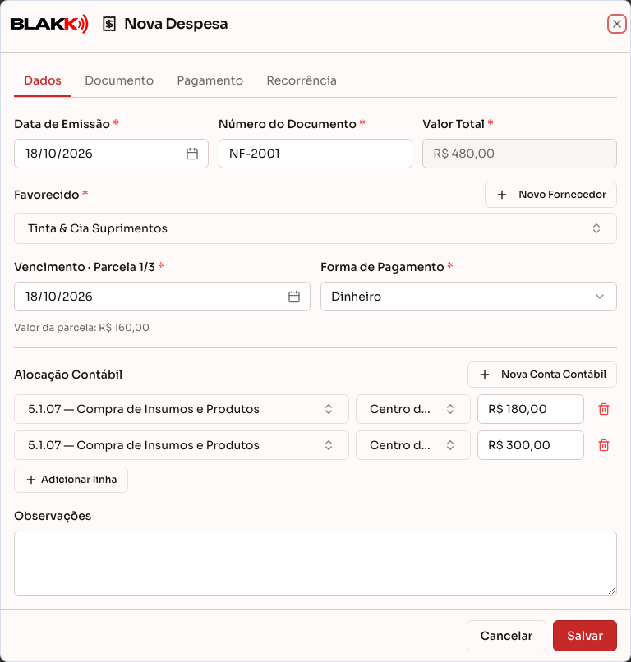This screenshot has width=631, height=662.
Task: Delete the R$ 300,00 allocation row
Action: (604, 445)
